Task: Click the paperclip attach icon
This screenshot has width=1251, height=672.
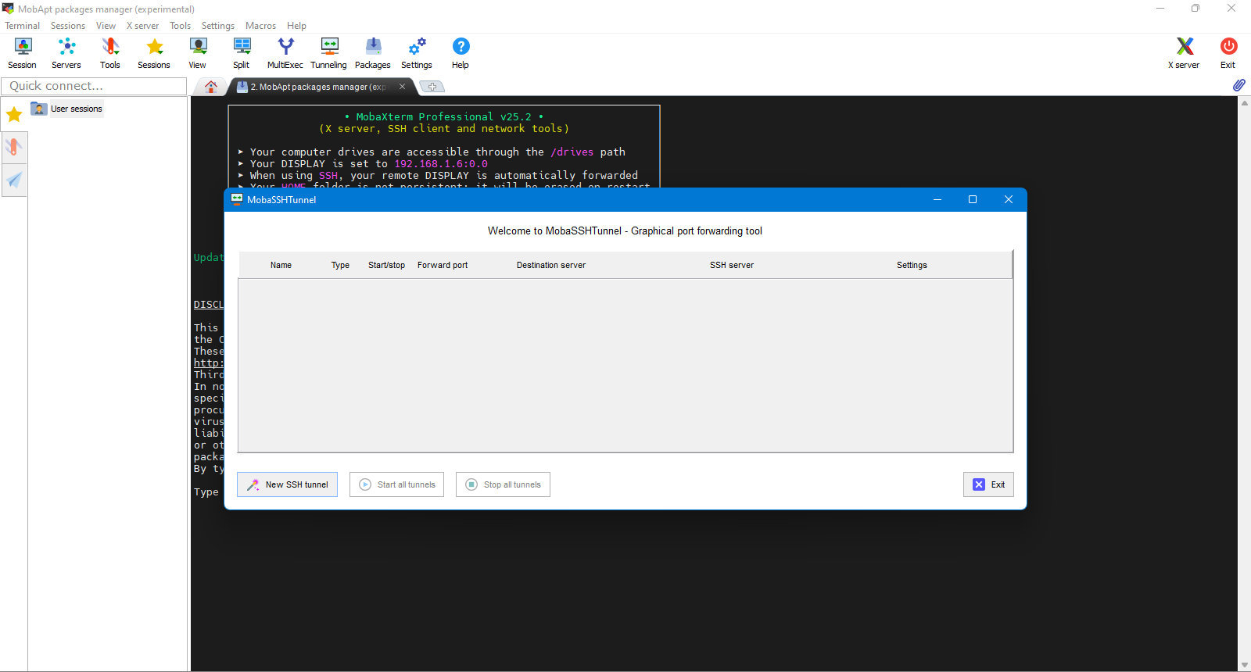Action: (x=1238, y=85)
